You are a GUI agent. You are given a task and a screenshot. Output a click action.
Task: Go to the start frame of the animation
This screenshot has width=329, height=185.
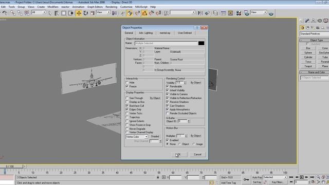pos(291,177)
